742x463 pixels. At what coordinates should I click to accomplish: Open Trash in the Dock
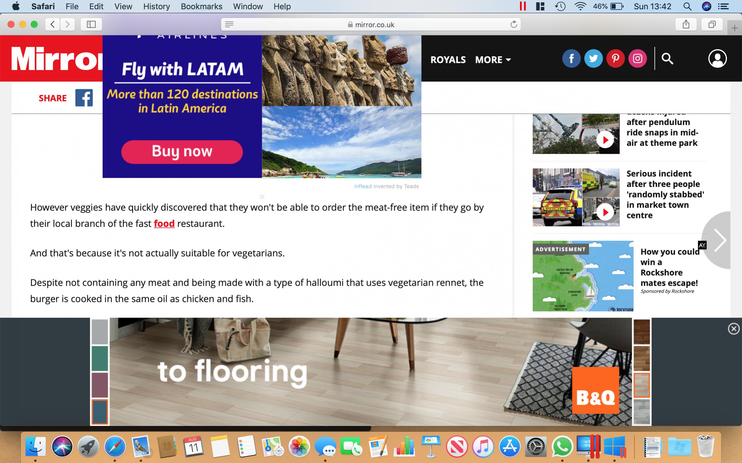pos(706,446)
